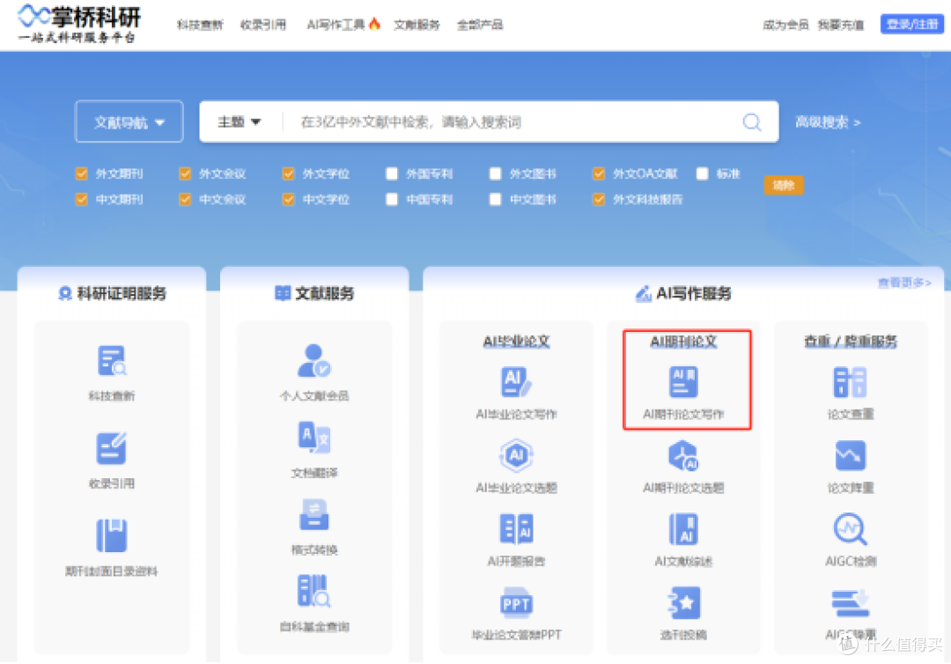
Task: Open the 收录引用 service icon in 科研证明服务
Action: point(112,448)
